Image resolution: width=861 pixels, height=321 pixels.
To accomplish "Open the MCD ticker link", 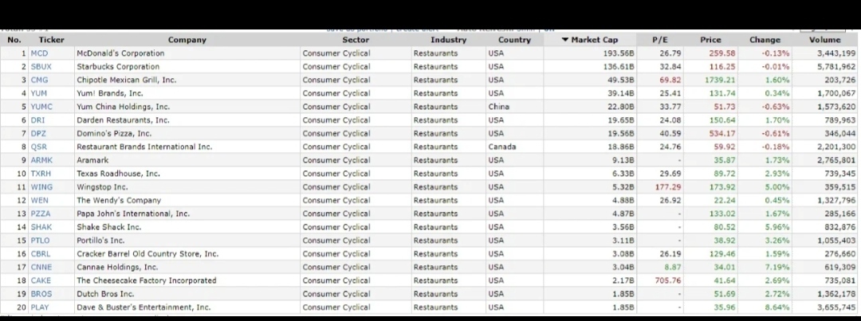I will click(39, 53).
